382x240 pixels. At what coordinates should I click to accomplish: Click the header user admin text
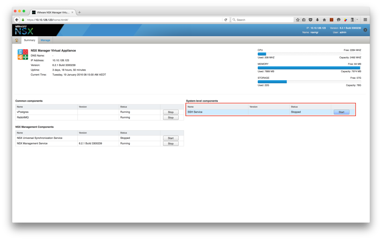(x=339, y=32)
